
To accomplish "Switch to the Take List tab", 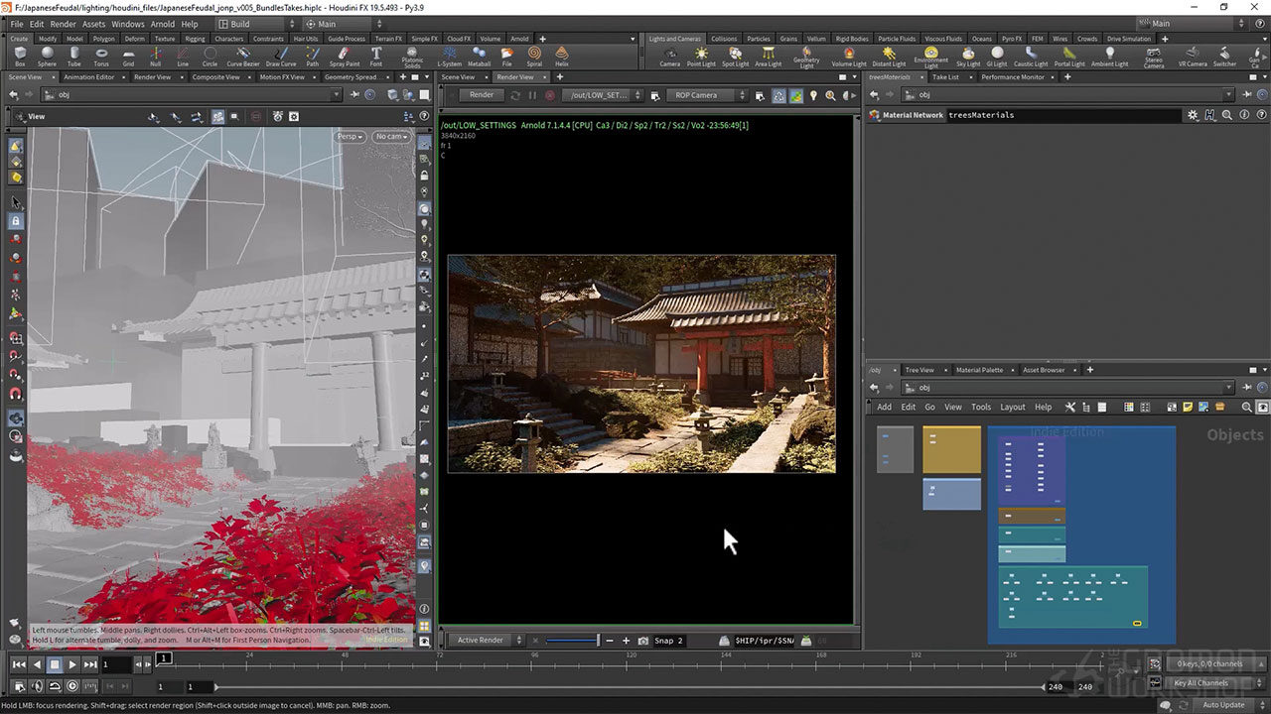I will tap(945, 76).
